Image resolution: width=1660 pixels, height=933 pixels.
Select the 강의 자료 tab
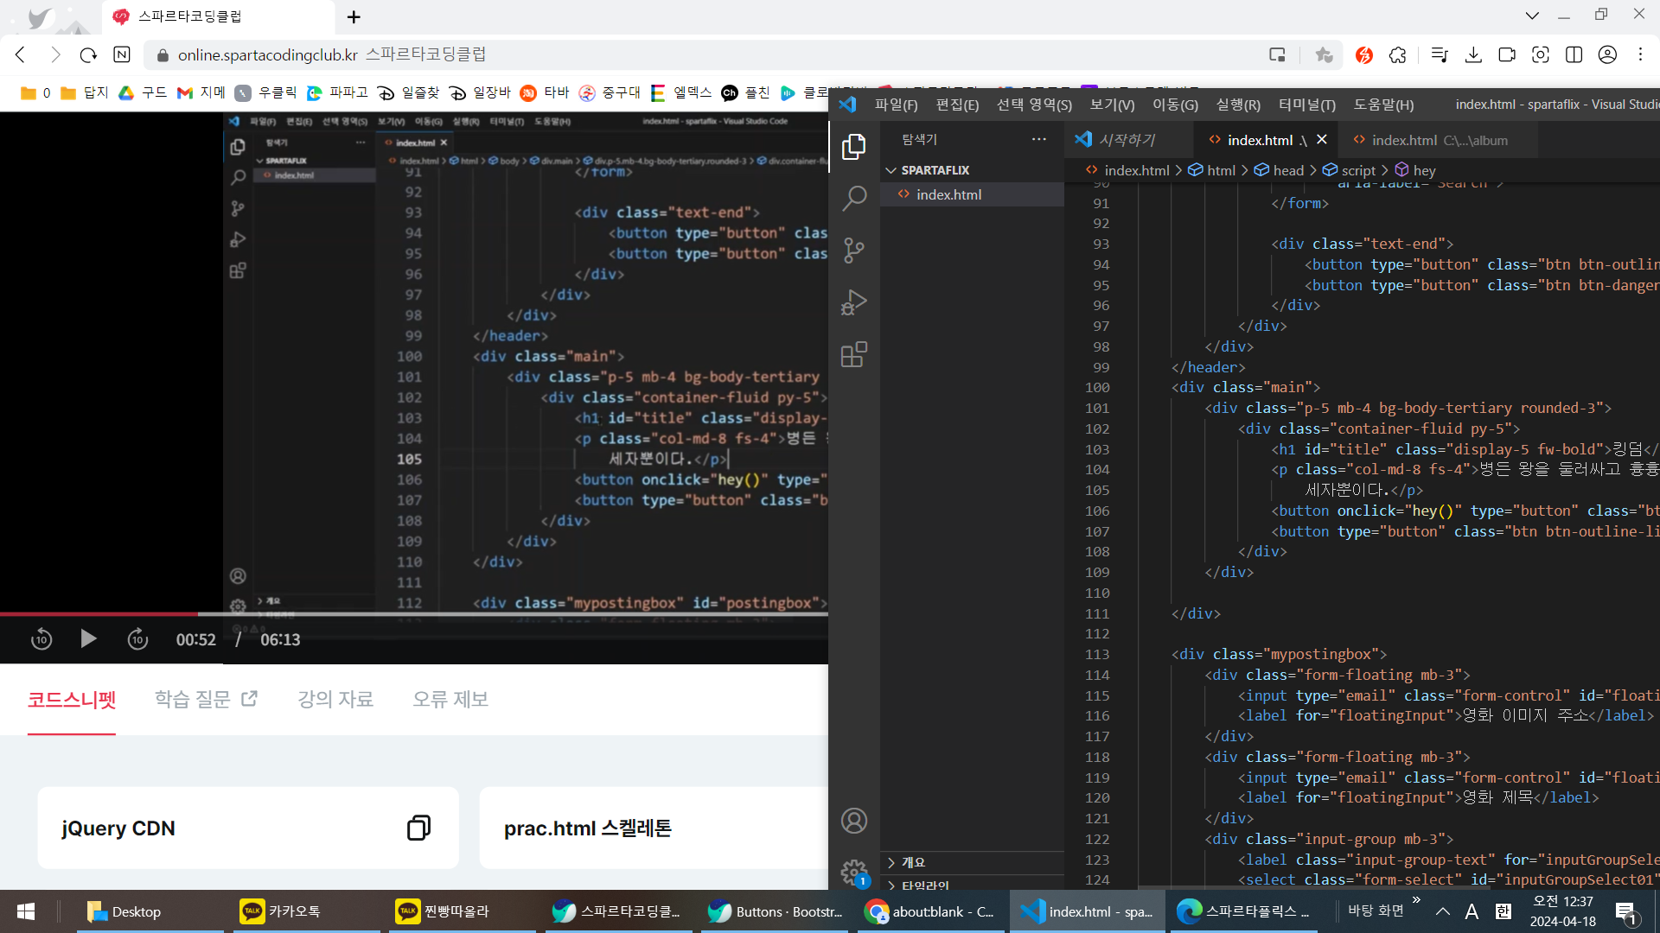[x=335, y=699]
